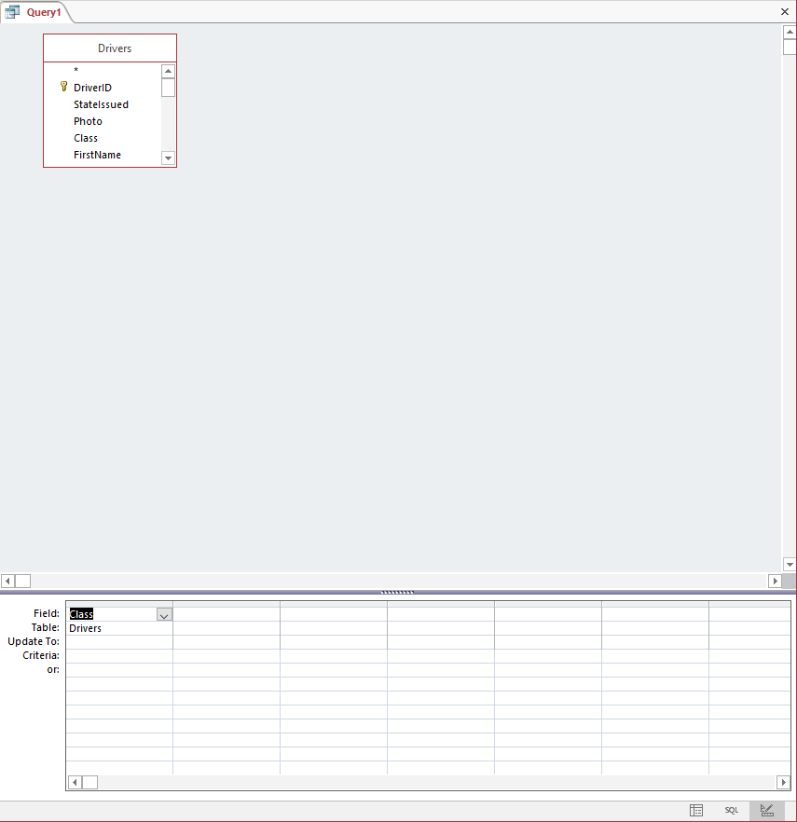Click the pane splitter handle dots

pos(397,592)
